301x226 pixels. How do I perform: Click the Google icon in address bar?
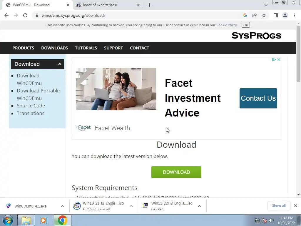pos(245,15)
